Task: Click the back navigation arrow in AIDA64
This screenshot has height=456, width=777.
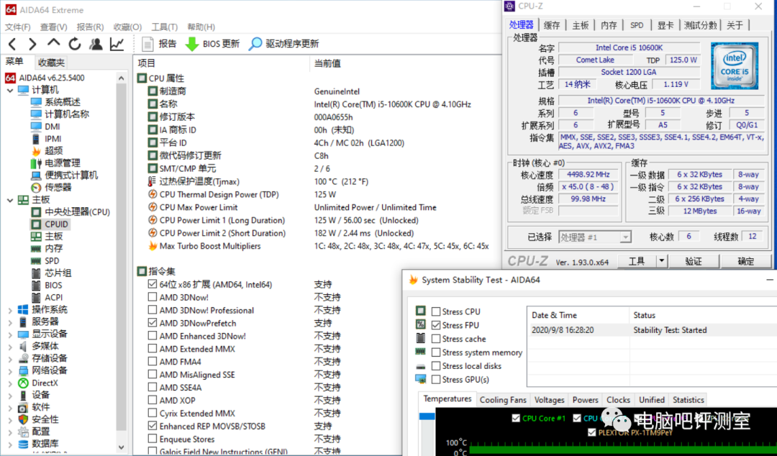Action: [12, 43]
